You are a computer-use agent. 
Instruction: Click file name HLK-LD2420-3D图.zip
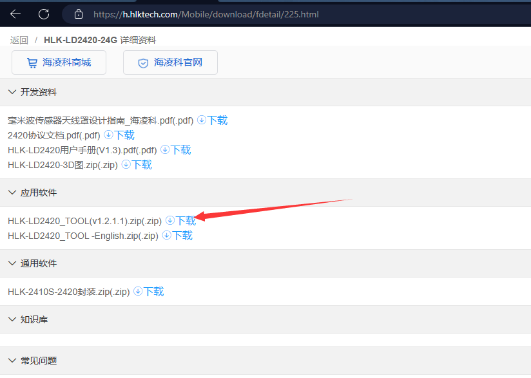[x=63, y=165]
